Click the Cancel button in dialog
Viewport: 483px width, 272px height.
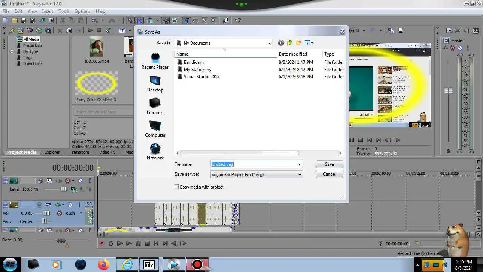pos(329,174)
